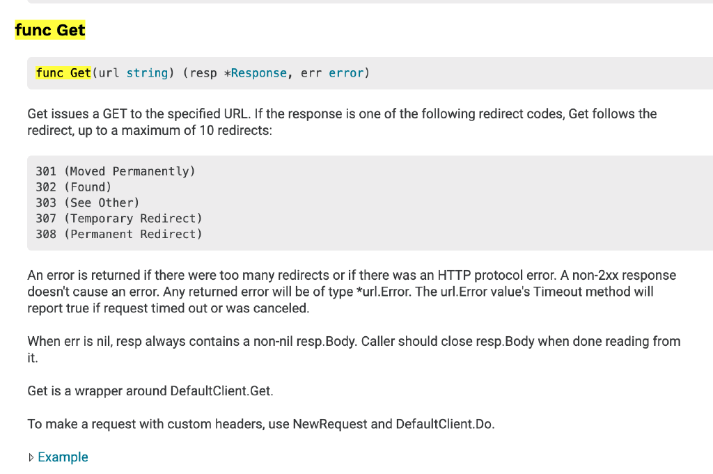The image size is (713, 474).
Task: Click the Example disclosure triangle
Action: coord(32,457)
